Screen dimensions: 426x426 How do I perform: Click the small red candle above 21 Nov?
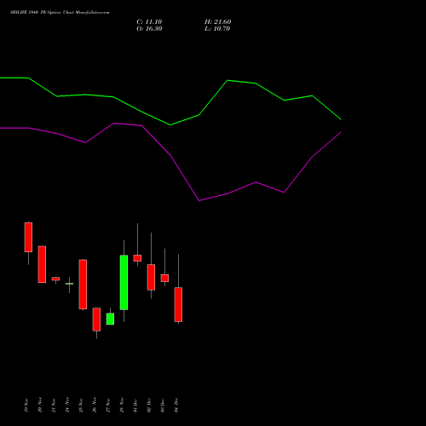[x=55, y=279]
